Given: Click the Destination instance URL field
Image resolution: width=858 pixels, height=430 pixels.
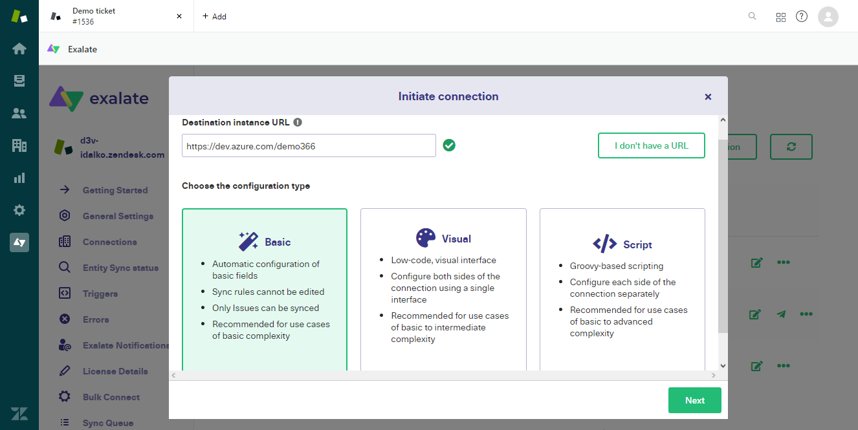Looking at the screenshot, I should pos(309,145).
